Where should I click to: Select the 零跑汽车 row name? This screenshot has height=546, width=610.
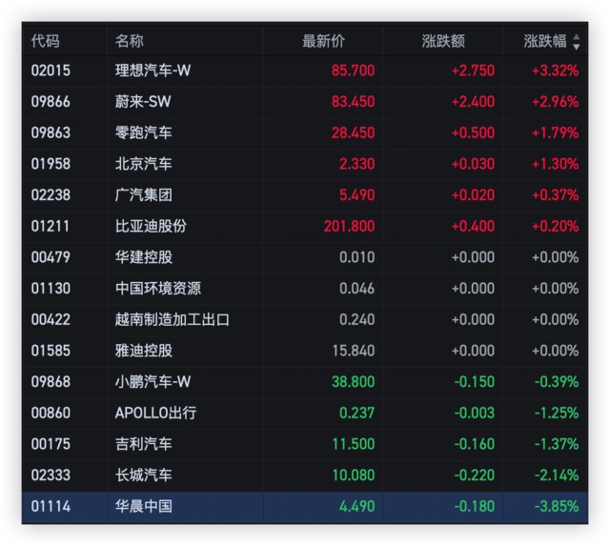coord(144,132)
